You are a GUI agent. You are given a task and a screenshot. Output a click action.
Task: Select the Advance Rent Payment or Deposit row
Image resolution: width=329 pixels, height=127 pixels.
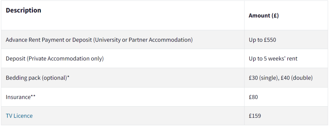164,40
